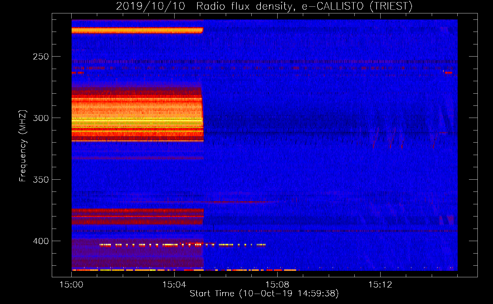This screenshot has width=493, height=304.
Task: Click the 15:04 time tick label
Action: tap(174, 285)
